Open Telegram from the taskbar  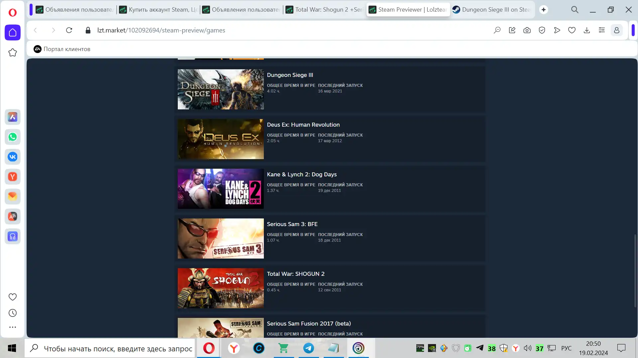pyautogui.click(x=309, y=348)
